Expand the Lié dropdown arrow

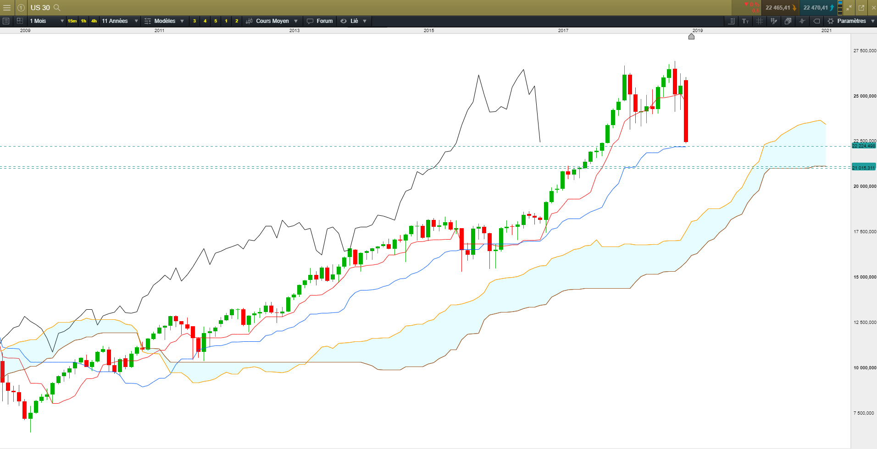click(x=365, y=21)
